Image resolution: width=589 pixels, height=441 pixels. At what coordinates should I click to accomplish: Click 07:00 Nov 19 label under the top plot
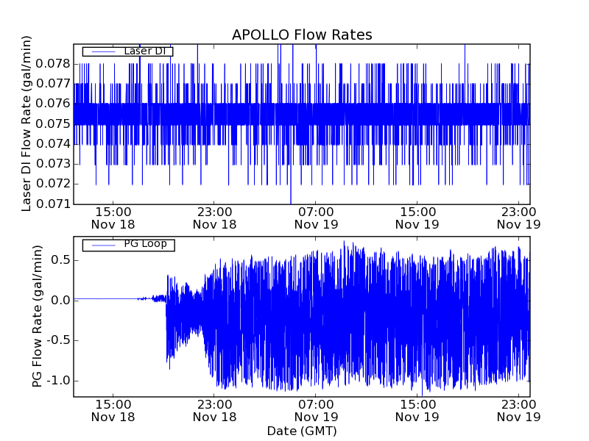click(316, 218)
